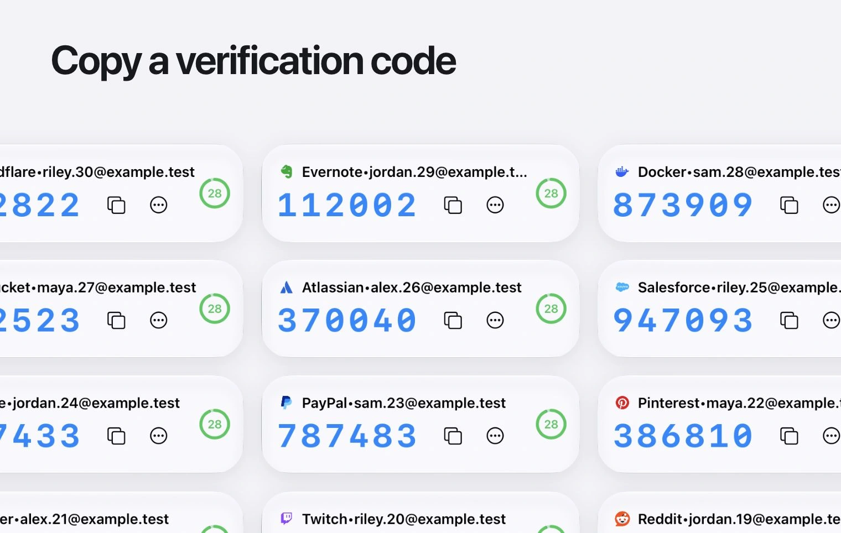Open more options for the Pinterest entry
This screenshot has height=533, width=841.
[831, 436]
